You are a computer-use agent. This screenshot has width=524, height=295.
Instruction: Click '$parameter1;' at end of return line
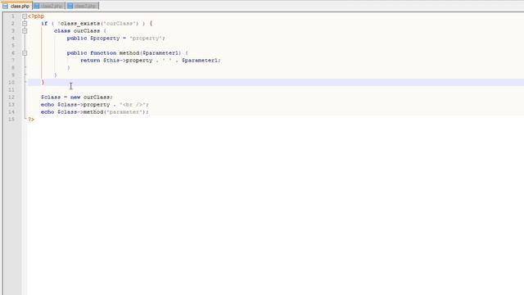201,60
